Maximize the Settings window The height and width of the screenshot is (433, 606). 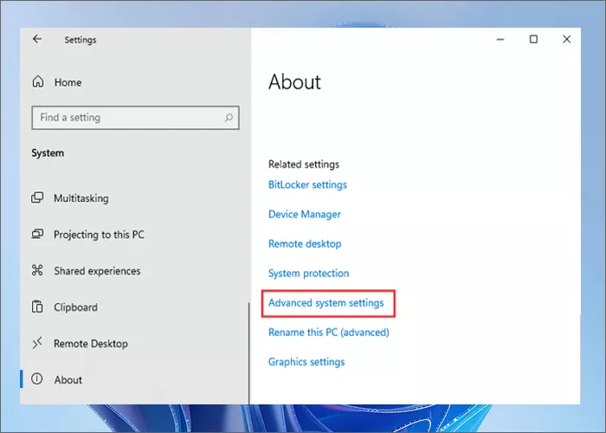click(x=533, y=39)
